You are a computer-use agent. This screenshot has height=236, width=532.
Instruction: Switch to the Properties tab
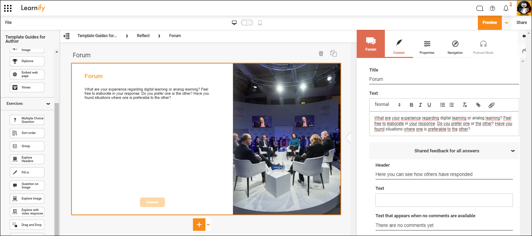coord(427,47)
